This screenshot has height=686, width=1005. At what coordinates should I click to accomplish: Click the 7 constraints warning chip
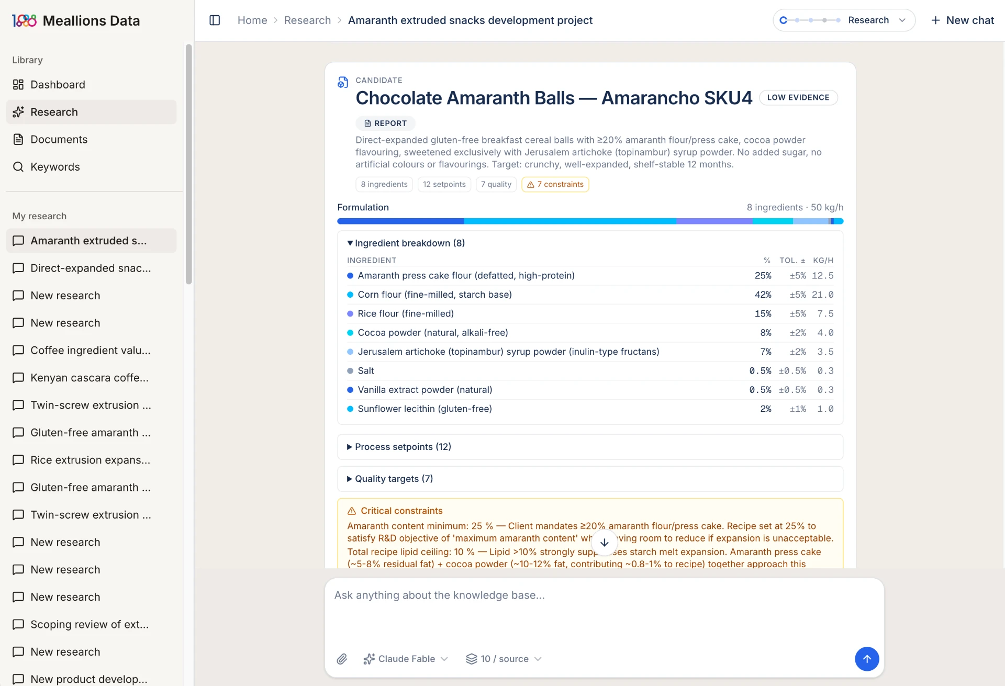pyautogui.click(x=555, y=184)
